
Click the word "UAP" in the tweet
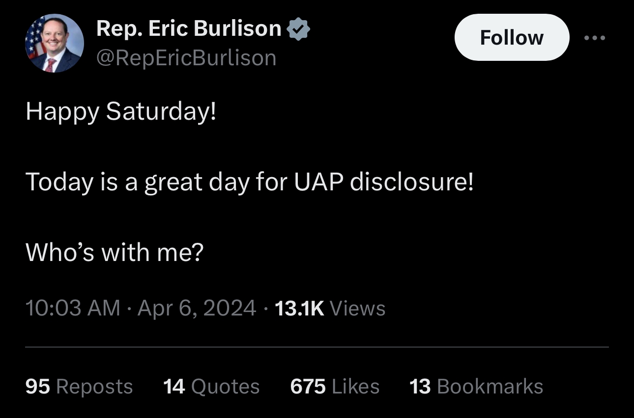[318, 182]
